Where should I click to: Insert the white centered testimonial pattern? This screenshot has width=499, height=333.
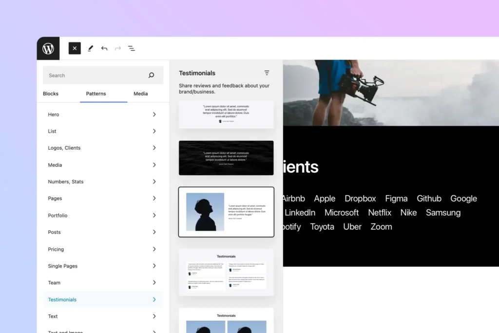[x=226, y=115]
